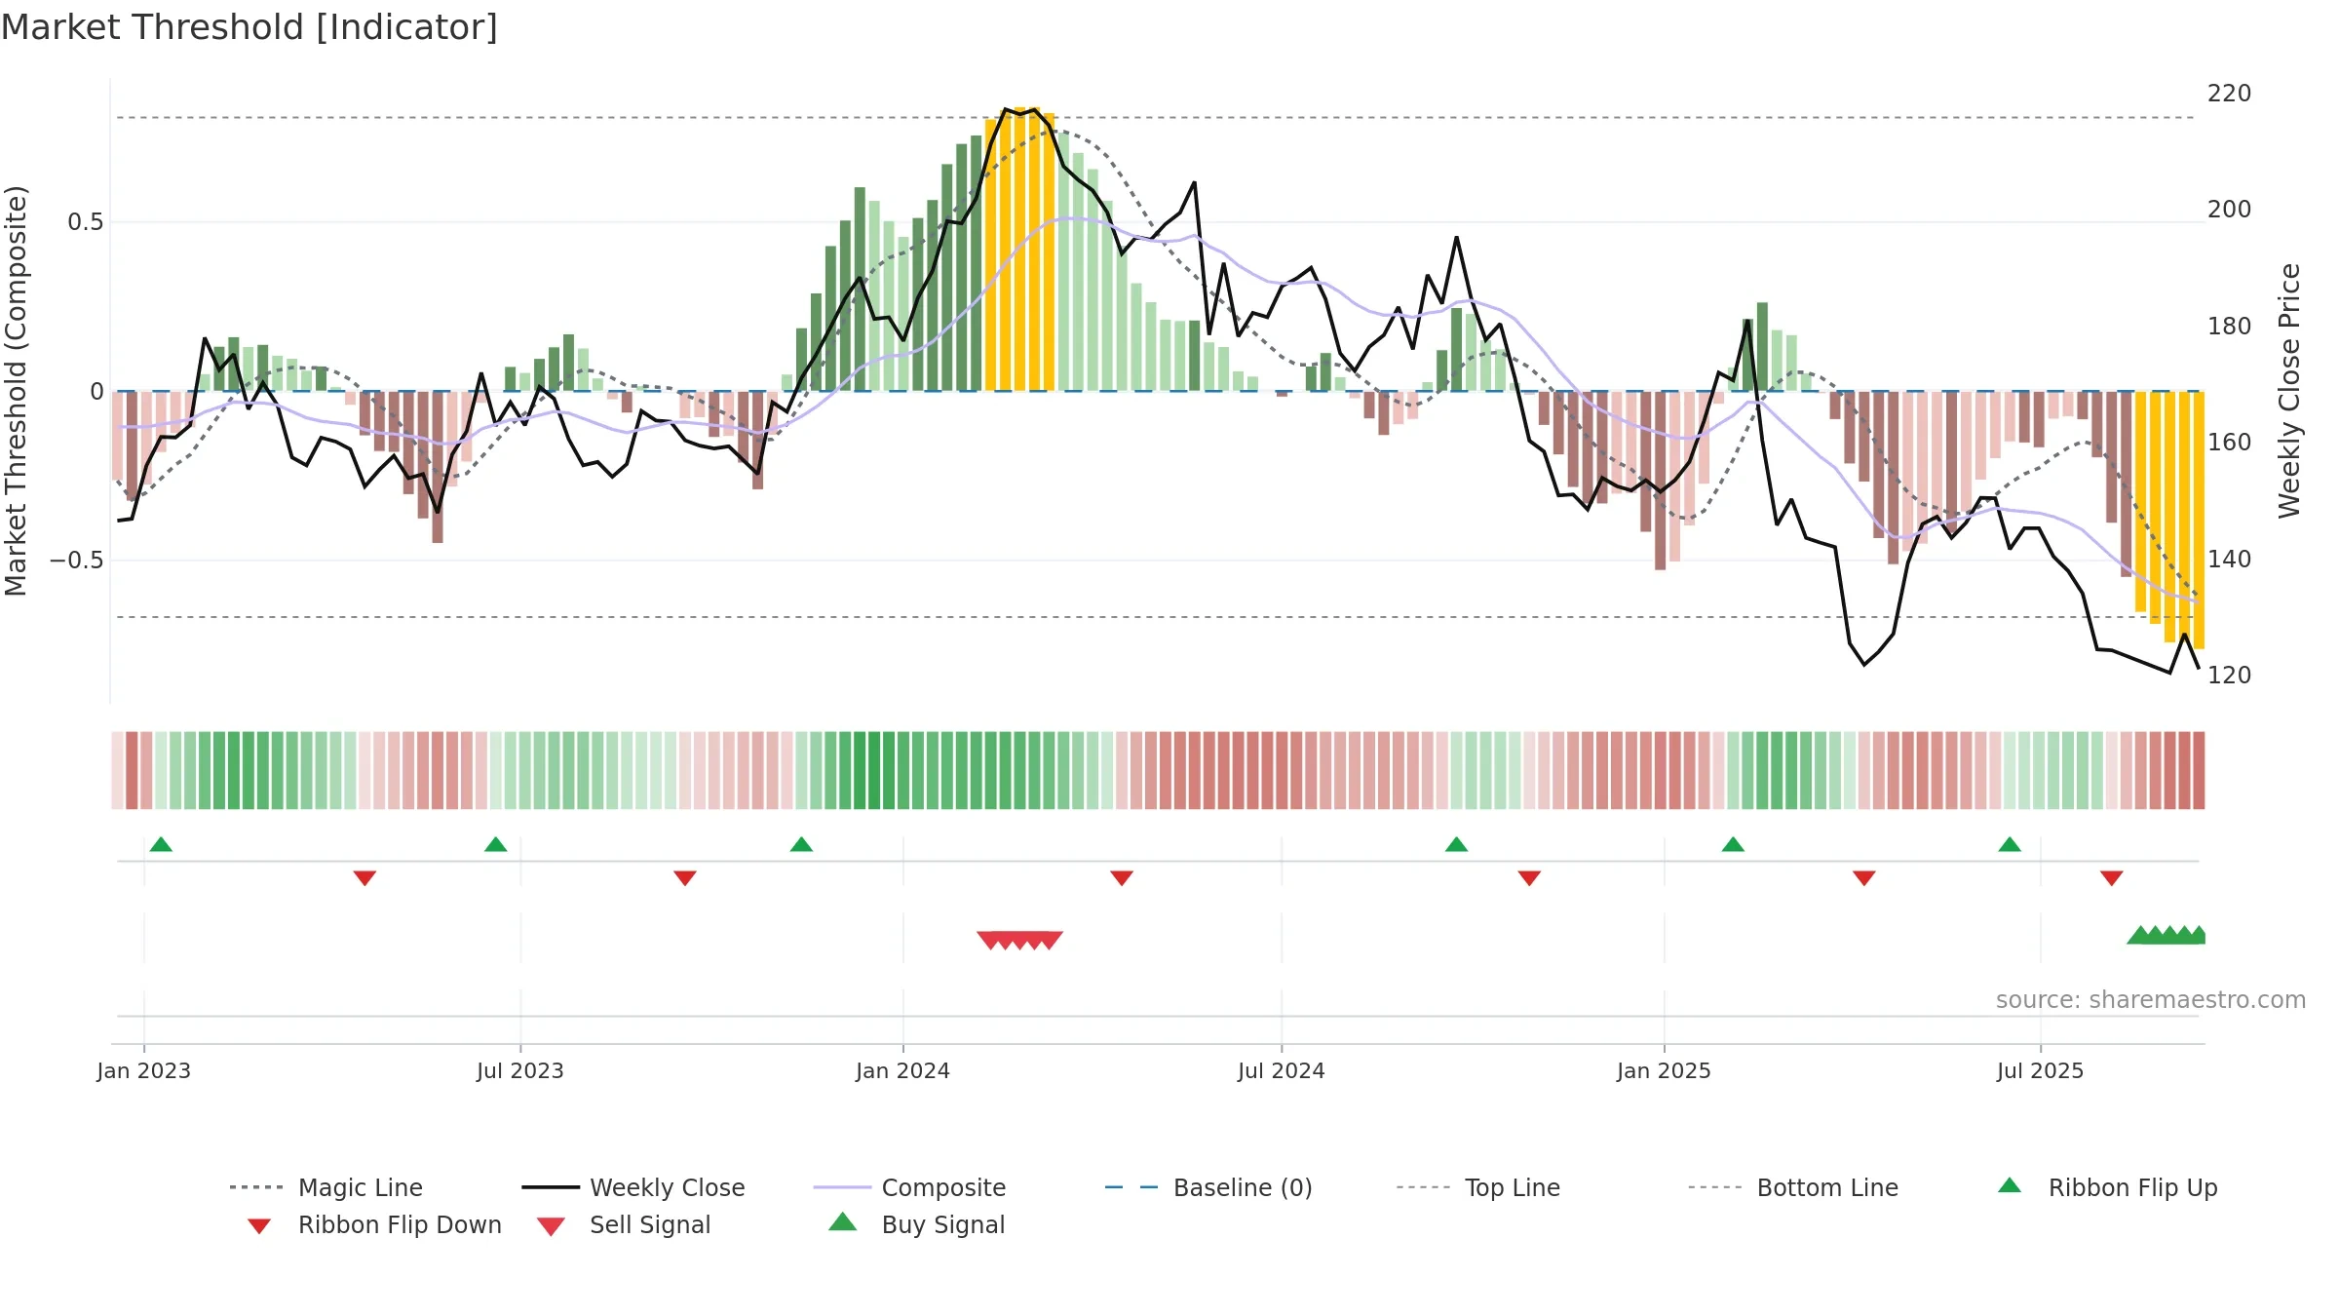Image resolution: width=2339 pixels, height=1316 pixels.
Task: Toggle the Magic Line legend entry
Action: coord(326,1187)
